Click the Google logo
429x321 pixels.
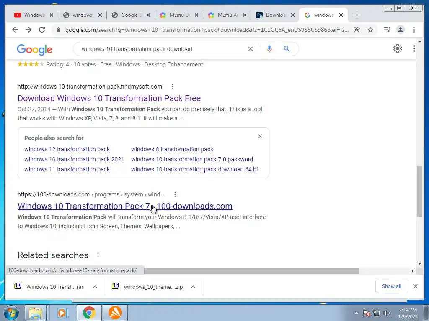coord(34,50)
